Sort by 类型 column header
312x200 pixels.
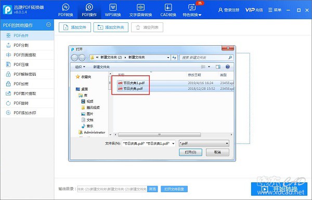click(224, 75)
